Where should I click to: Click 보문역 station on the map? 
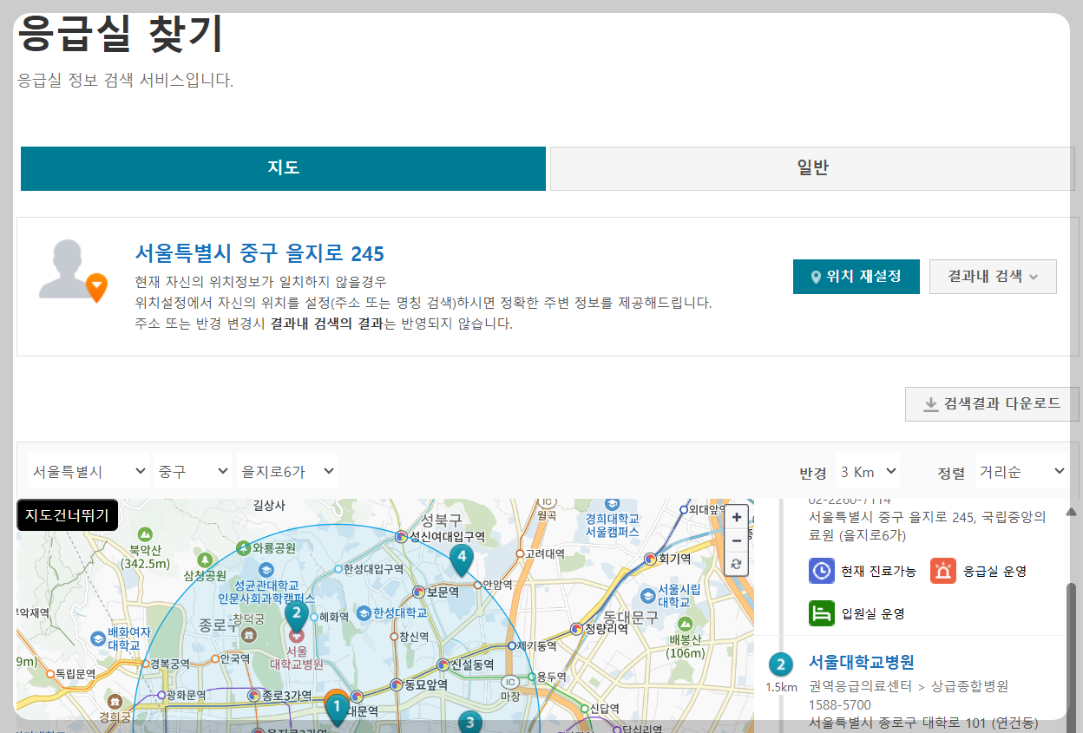coord(436,592)
